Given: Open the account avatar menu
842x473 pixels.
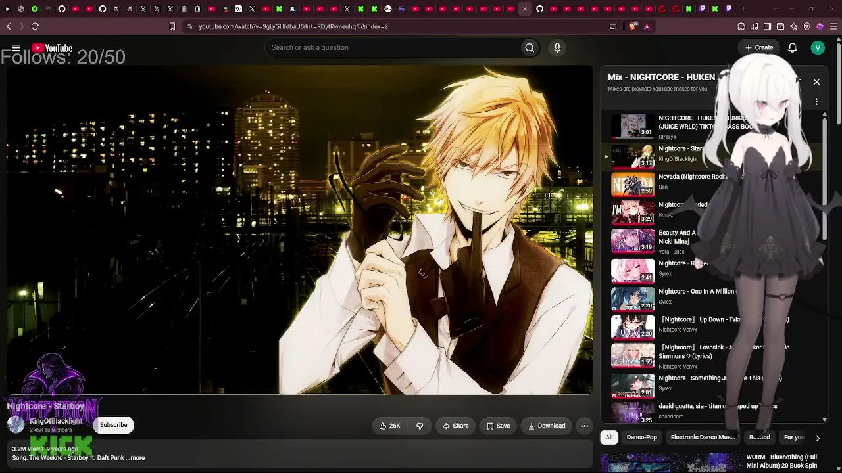Looking at the screenshot, I should point(818,47).
